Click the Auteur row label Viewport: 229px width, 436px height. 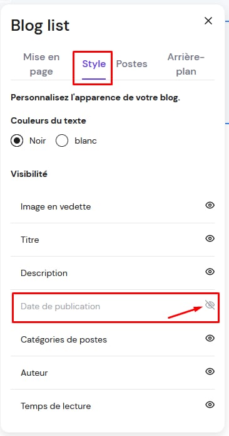pyautogui.click(x=34, y=373)
